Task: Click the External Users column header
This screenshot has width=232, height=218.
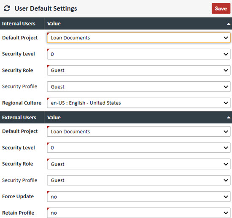Action: tap(19, 117)
